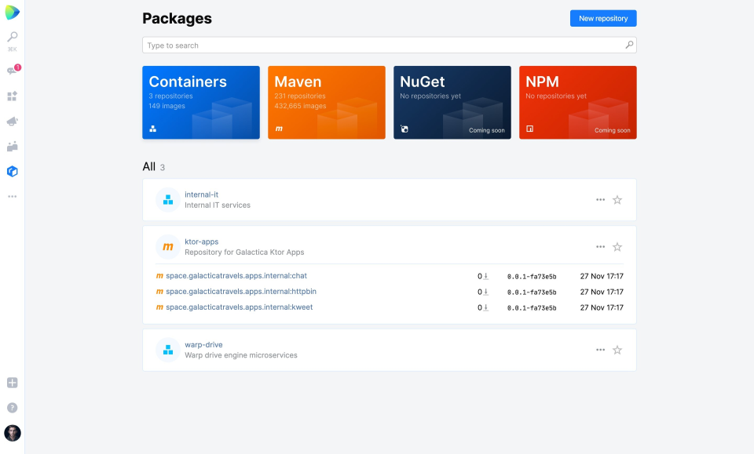Viewport: 754px width, 454px height.
Task: Open the user profile avatar
Action: [12, 433]
